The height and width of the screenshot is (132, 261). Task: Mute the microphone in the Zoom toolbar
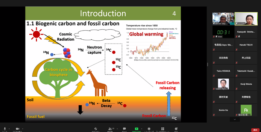(x=5, y=129)
